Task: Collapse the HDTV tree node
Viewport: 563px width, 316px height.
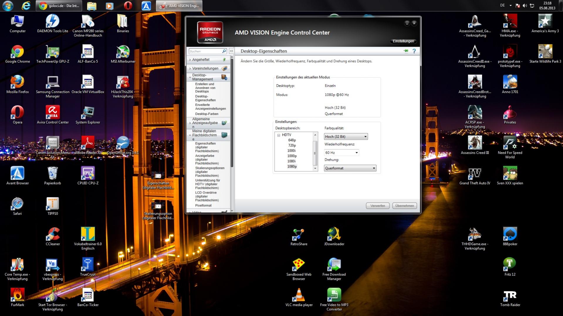Action: click(x=279, y=135)
